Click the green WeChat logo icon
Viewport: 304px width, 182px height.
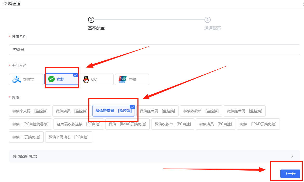51,79
